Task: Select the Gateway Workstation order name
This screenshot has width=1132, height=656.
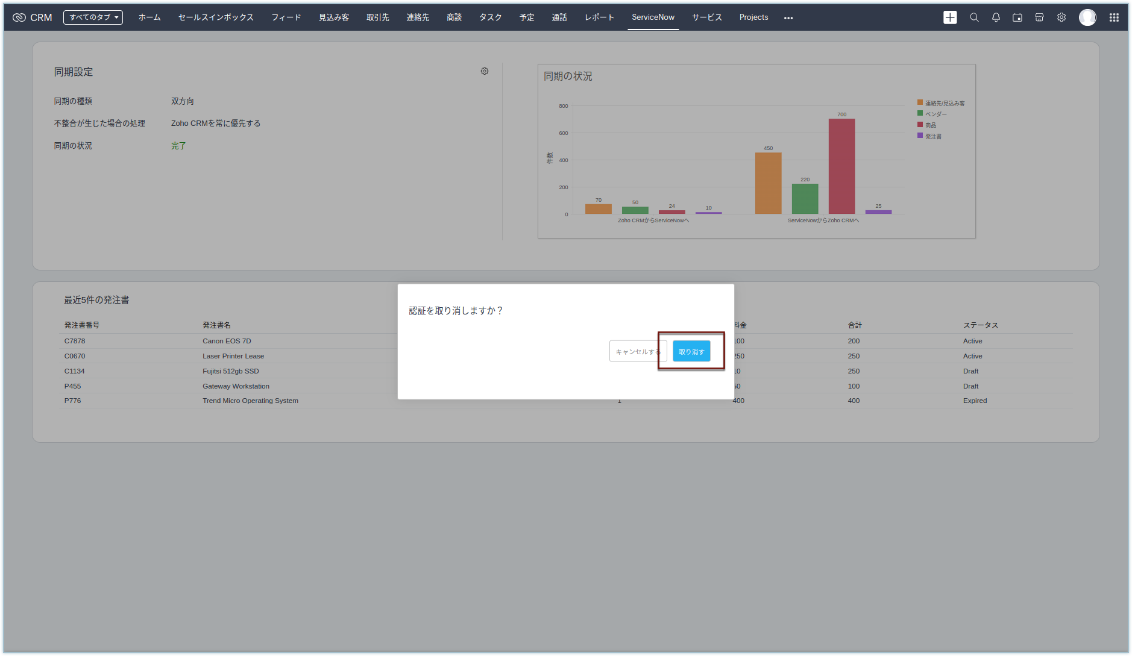Action: pyautogui.click(x=236, y=386)
